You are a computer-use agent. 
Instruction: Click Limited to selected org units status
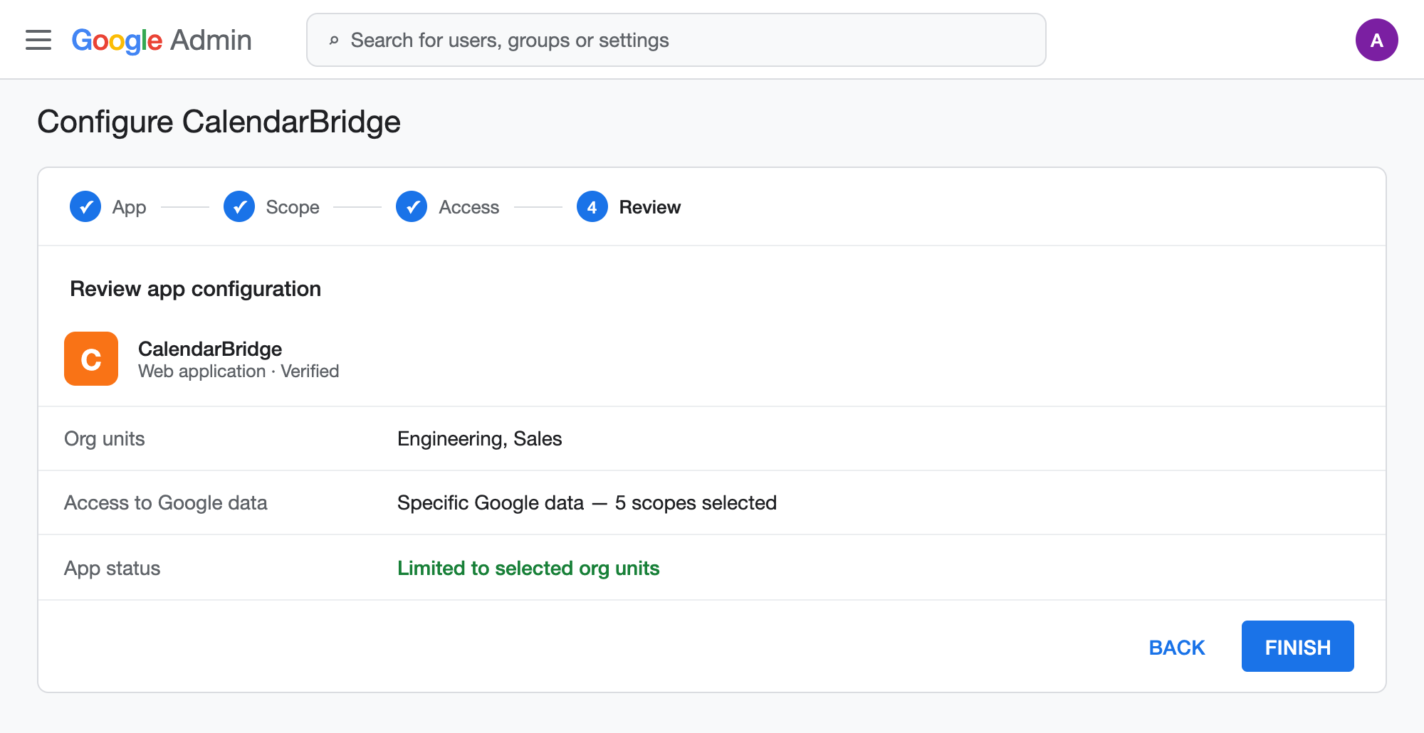[528, 568]
